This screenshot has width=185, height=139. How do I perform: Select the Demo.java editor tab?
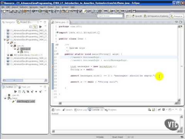(x=60, y=22)
